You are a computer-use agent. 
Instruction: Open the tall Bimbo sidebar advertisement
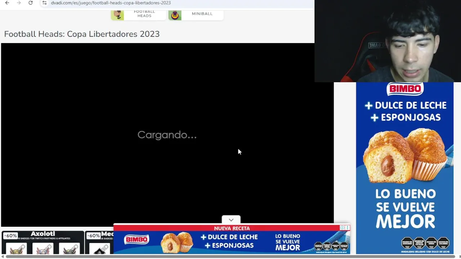pos(405,168)
